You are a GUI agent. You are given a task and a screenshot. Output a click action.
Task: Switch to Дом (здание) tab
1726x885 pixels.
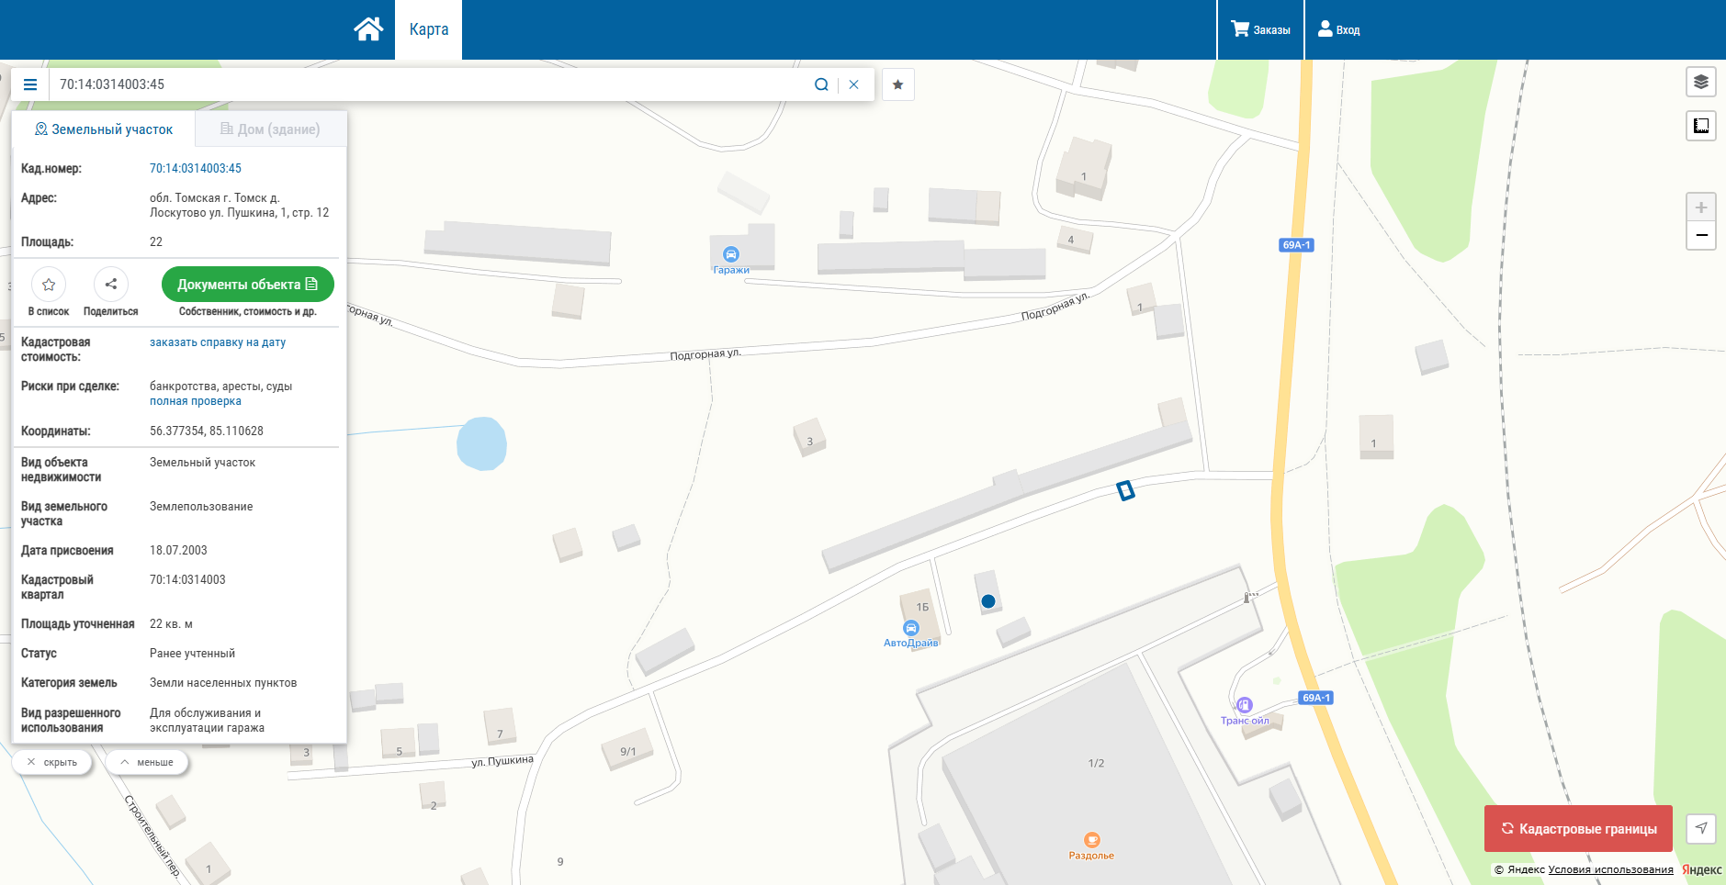[x=270, y=129]
